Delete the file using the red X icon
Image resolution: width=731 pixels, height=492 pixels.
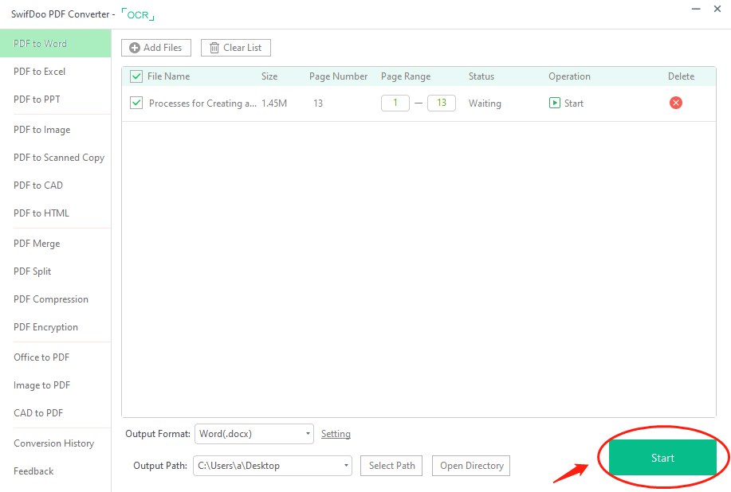[675, 103]
